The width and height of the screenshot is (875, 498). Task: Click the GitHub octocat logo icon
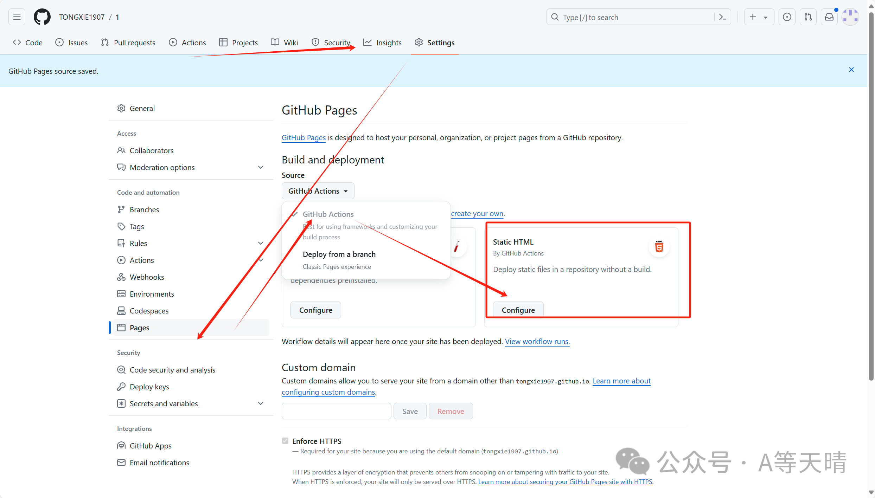click(x=42, y=17)
